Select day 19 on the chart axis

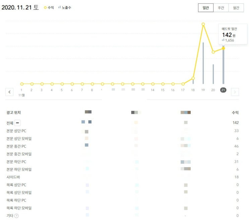tap(203, 90)
